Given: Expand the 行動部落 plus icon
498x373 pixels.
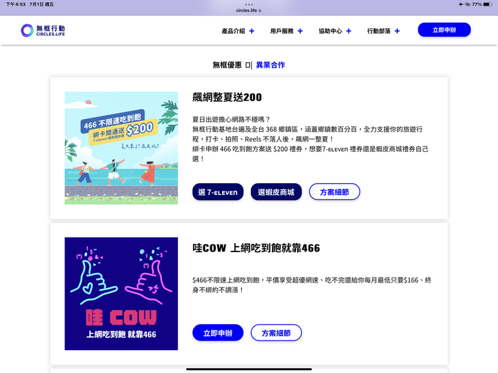Looking at the screenshot, I should (397, 31).
